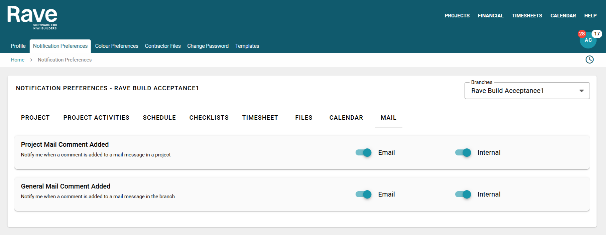Open the white 17 notifications badge
This screenshot has height=235, width=606.
(x=597, y=34)
